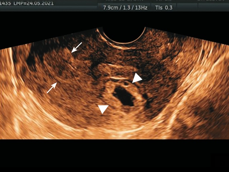Click the 7.9cm depth readout
The width and height of the screenshot is (229, 172).
pos(110,8)
